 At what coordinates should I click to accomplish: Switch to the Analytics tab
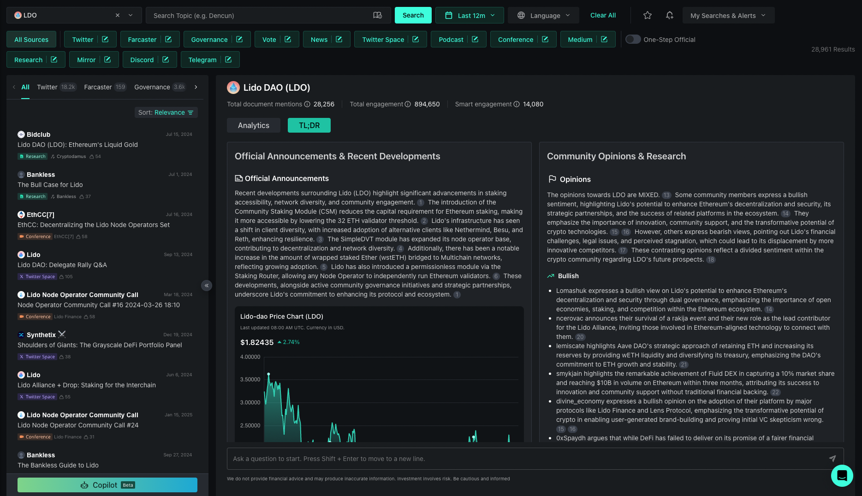click(x=253, y=125)
